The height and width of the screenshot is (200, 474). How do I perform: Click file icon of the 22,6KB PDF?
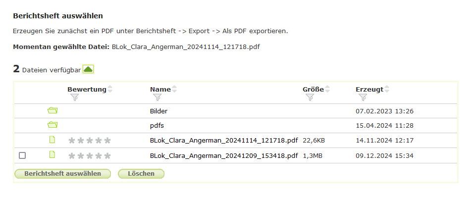pos(52,140)
